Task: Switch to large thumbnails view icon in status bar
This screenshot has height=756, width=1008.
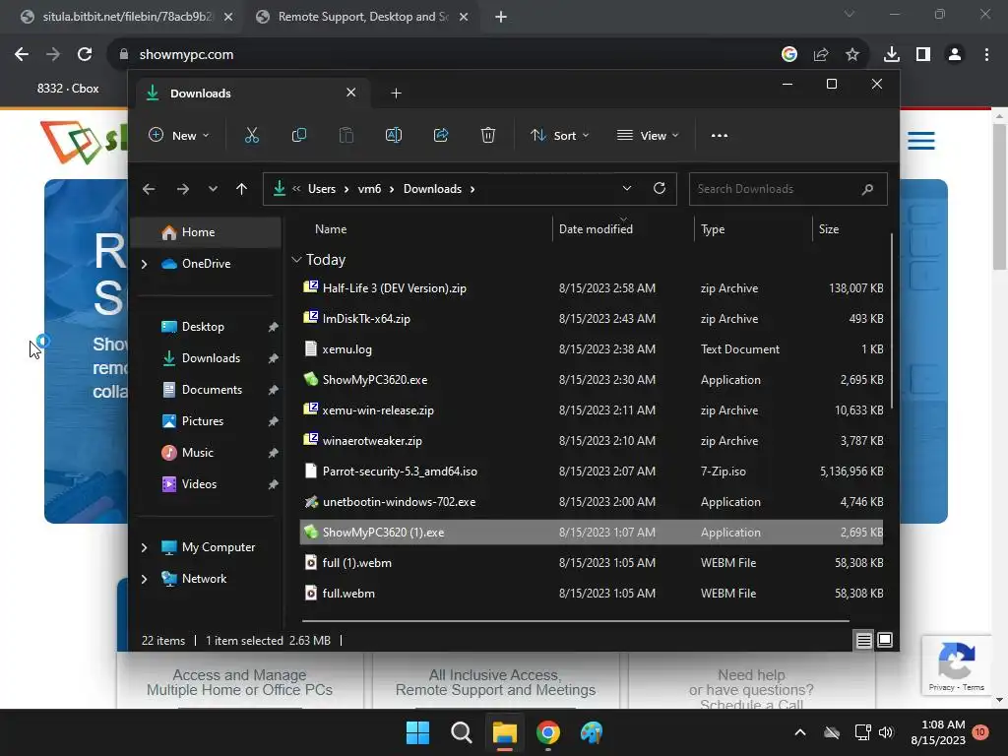Action: 885,640
